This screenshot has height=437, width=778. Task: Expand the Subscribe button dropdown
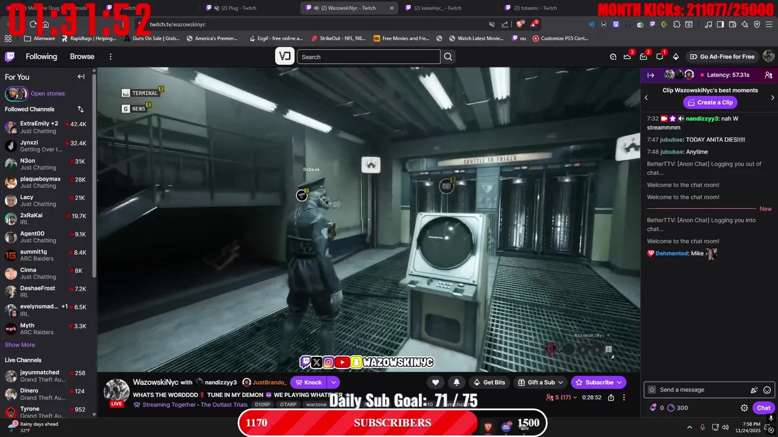619,382
